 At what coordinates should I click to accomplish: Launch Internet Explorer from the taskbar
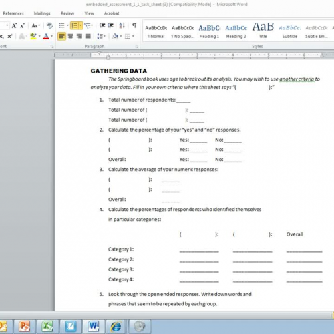click(116, 327)
